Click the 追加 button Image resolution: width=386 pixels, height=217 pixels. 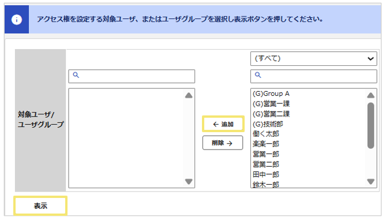pyautogui.click(x=223, y=124)
